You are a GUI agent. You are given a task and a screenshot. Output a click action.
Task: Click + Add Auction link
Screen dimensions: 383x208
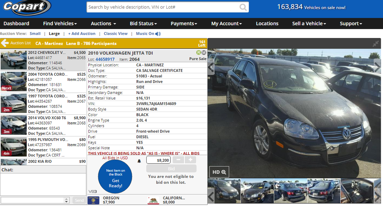coord(82,34)
